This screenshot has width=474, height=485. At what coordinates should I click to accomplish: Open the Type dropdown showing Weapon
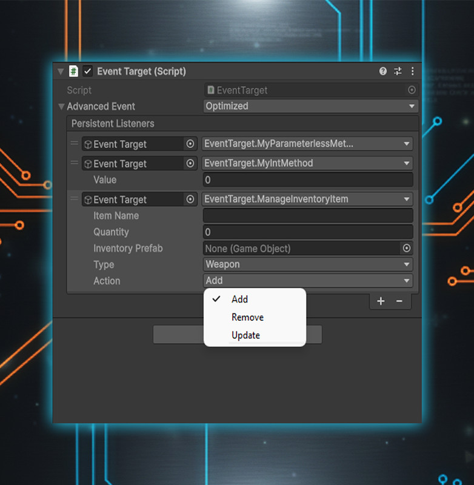[308, 264]
